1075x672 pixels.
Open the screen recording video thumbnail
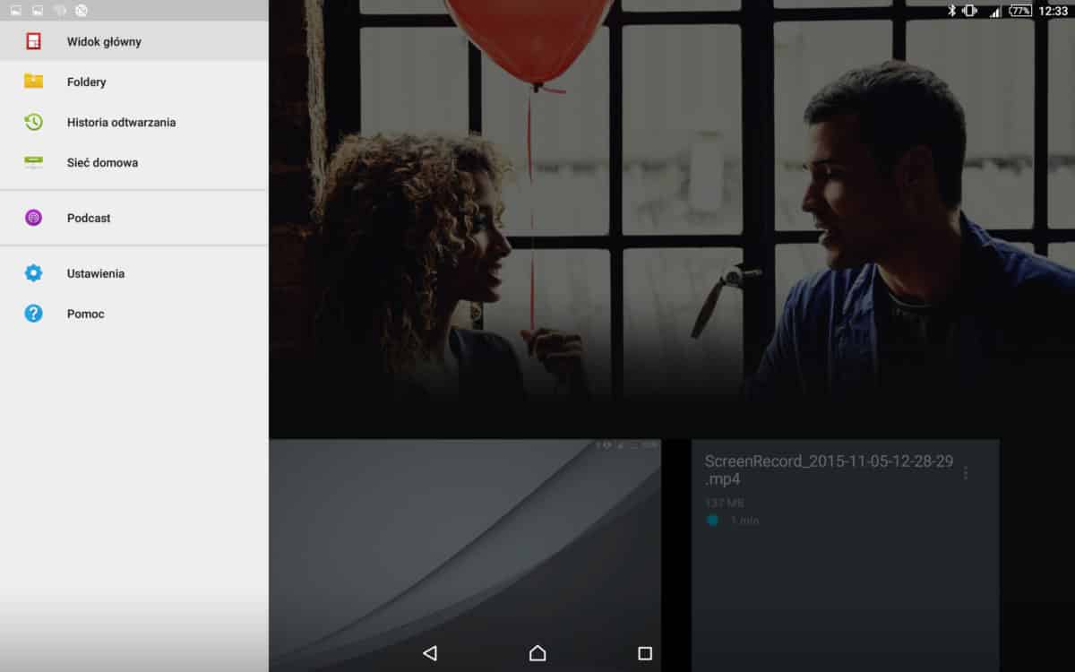(464, 538)
